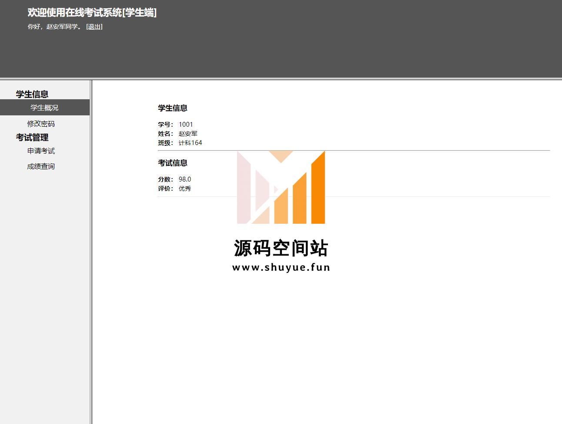Click the evaluation value 优秀
The image size is (562, 424).
(x=185, y=188)
